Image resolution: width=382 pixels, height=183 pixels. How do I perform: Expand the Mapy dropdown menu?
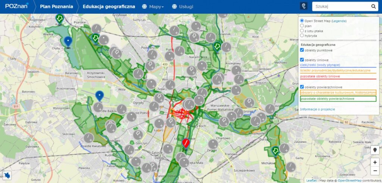[153, 7]
